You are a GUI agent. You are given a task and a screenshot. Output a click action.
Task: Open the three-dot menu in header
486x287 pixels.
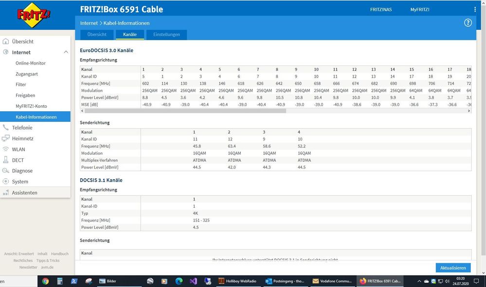point(475,10)
